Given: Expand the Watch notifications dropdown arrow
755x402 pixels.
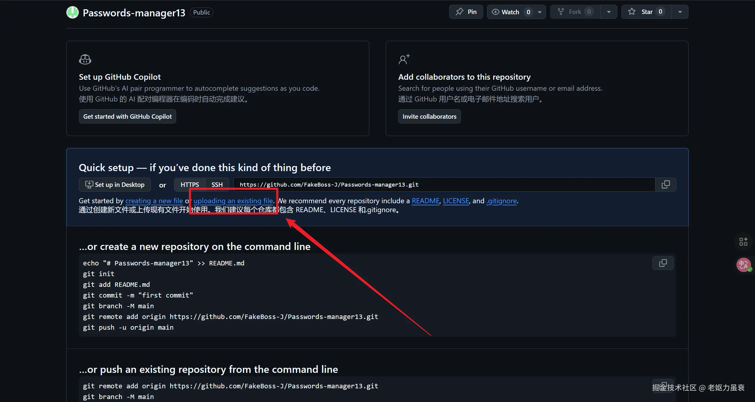Looking at the screenshot, I should click(539, 12).
